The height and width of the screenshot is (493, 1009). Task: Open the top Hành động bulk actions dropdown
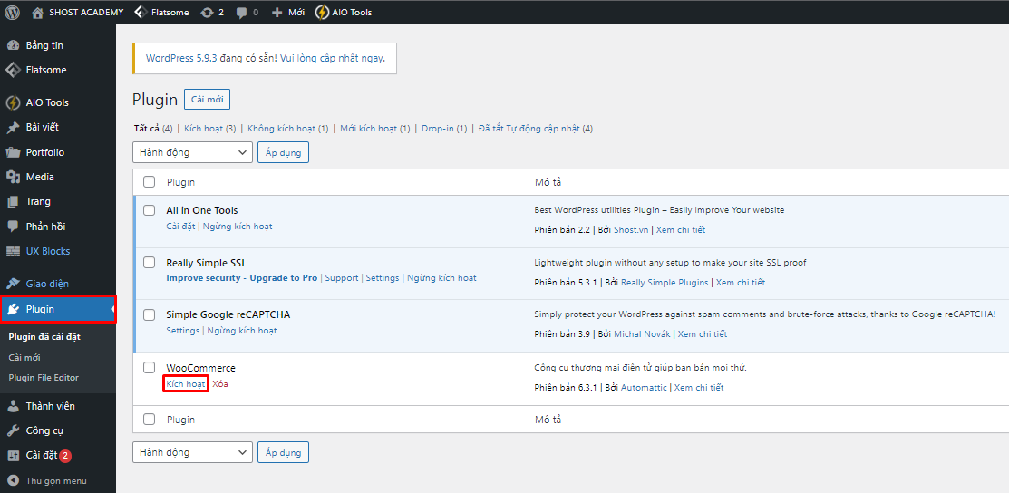192,152
